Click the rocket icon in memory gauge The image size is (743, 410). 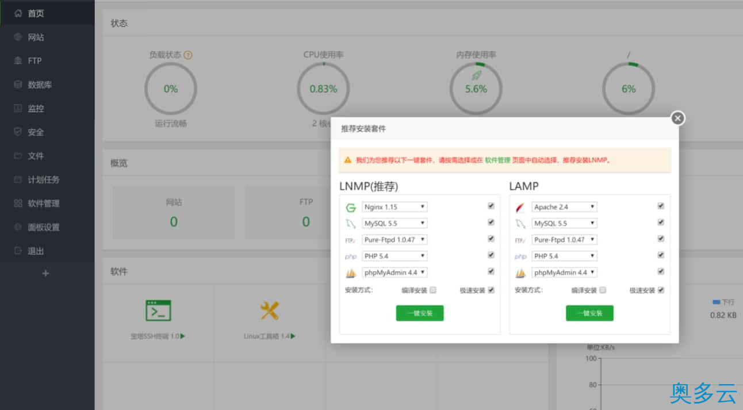click(476, 75)
